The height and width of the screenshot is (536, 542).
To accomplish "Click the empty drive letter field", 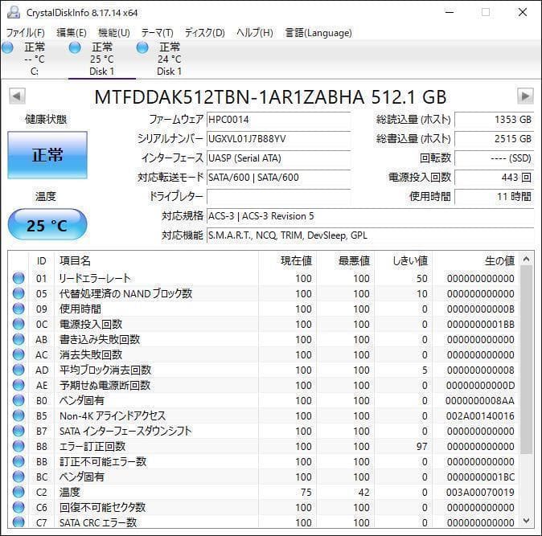I will click(x=278, y=197).
